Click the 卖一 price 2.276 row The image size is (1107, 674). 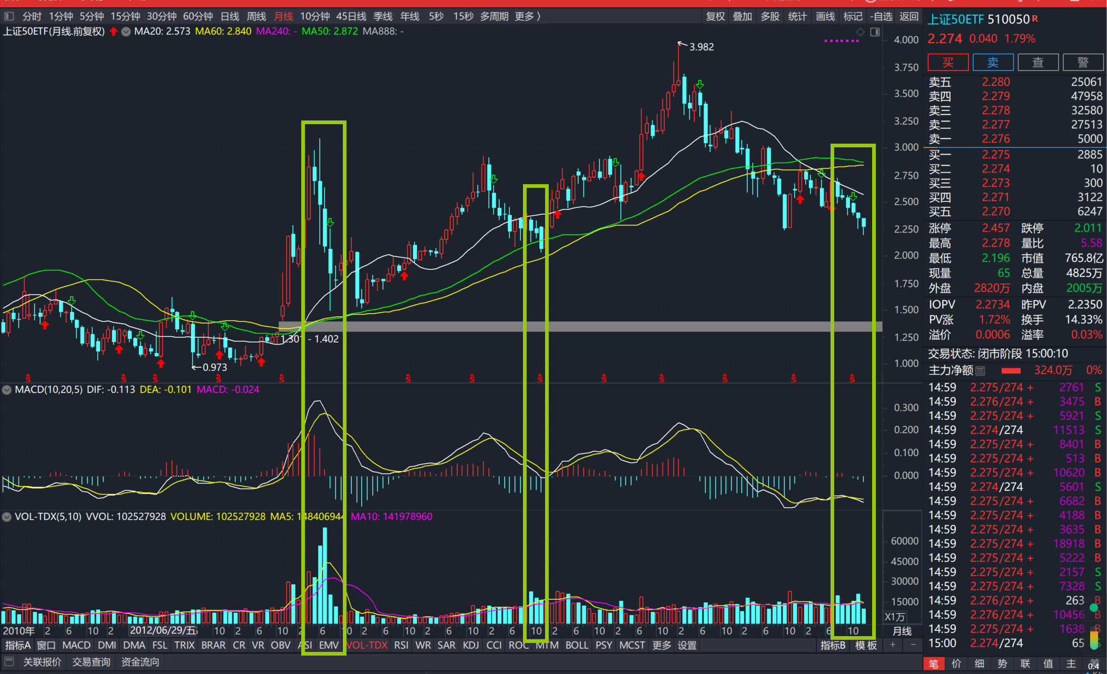995,139
